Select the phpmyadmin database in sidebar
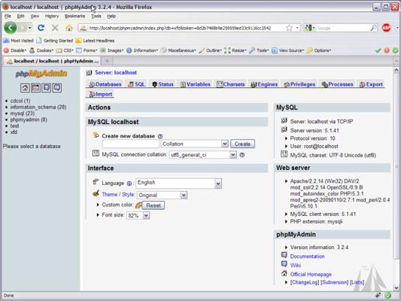This screenshot has width=401, height=301. point(29,120)
